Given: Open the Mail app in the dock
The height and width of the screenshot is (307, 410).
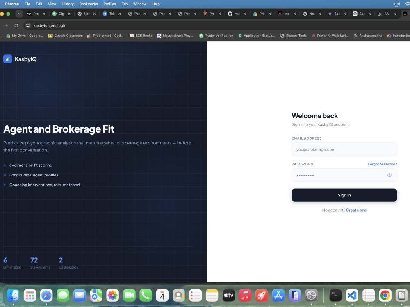Looking at the screenshot, I should click(x=80, y=296).
